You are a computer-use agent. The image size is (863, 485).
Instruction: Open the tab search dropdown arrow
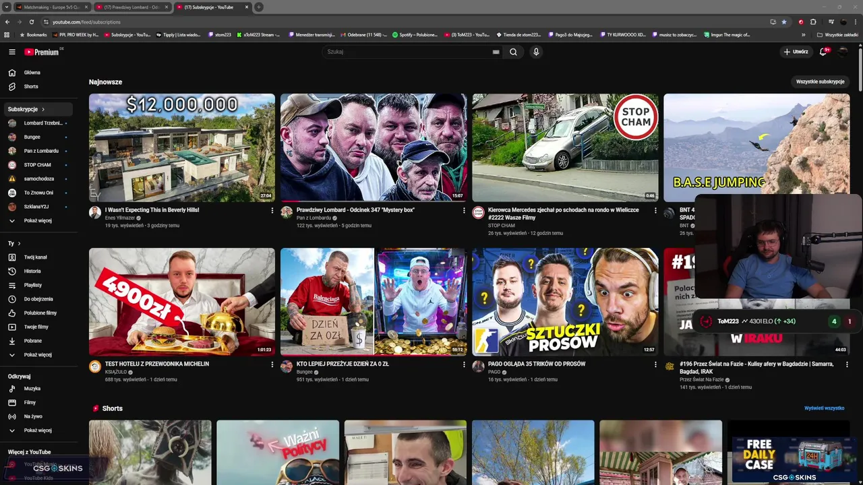[x=6, y=7]
